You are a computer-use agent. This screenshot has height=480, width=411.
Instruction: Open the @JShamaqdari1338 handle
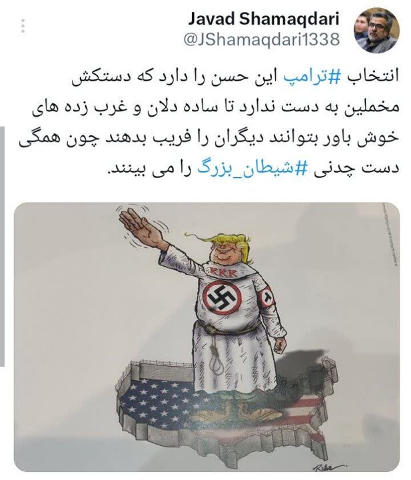pos(262,39)
